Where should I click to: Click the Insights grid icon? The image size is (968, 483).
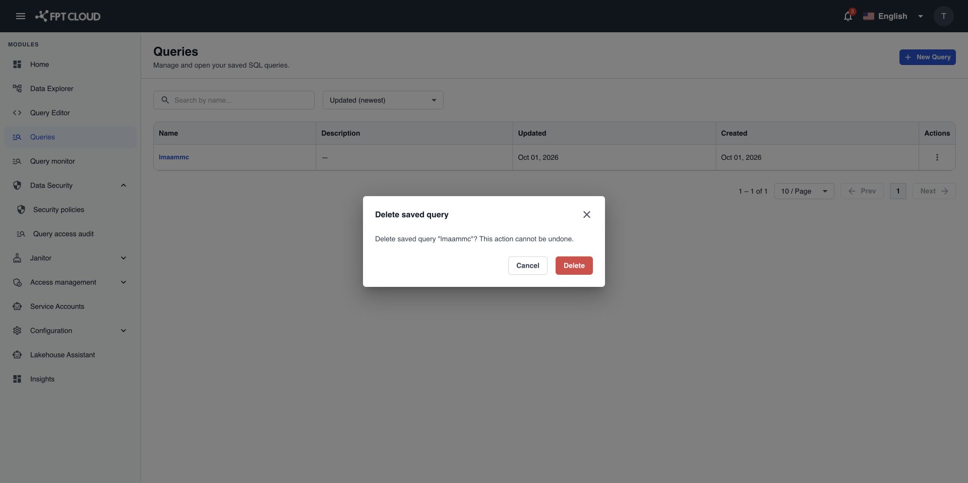(17, 379)
